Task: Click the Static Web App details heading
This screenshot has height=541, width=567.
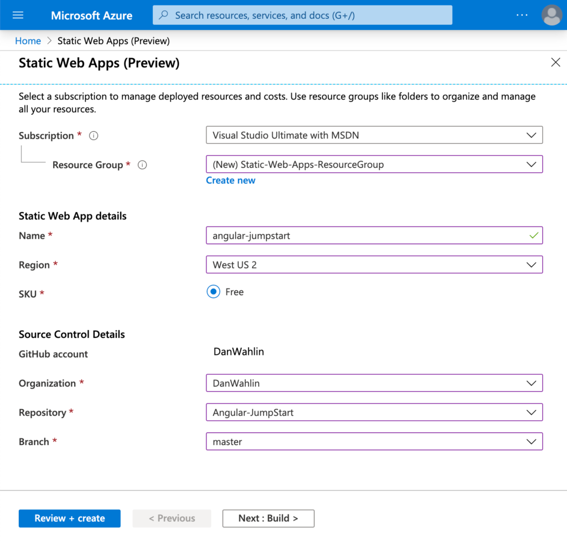Action: [x=73, y=216]
